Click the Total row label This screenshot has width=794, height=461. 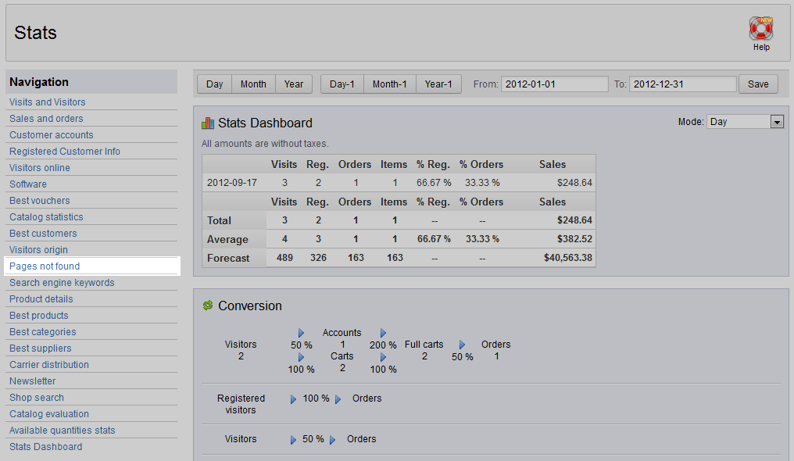pyautogui.click(x=219, y=220)
